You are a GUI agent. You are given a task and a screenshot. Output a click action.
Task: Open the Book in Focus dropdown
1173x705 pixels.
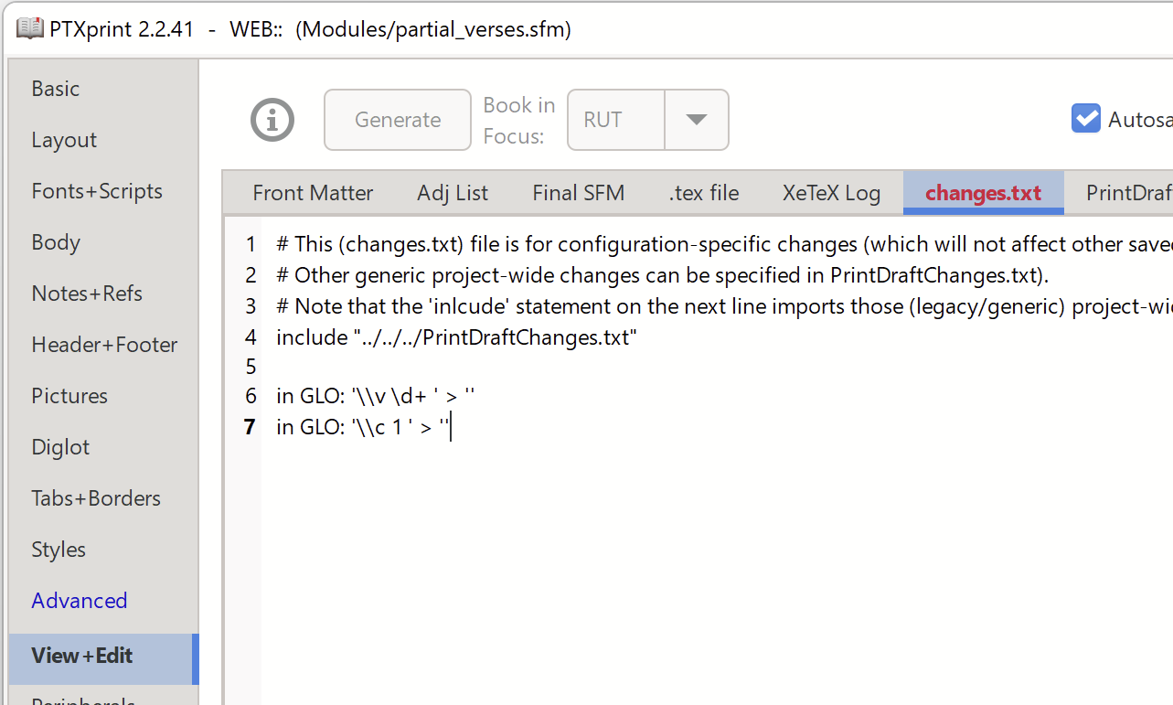[696, 120]
